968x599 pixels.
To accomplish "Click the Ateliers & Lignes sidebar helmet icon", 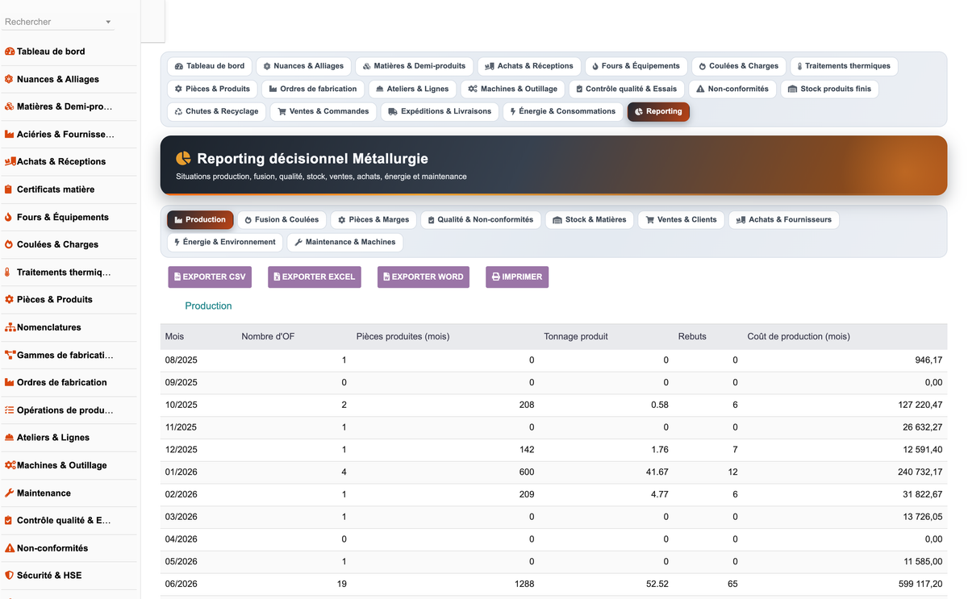I will tap(10, 438).
